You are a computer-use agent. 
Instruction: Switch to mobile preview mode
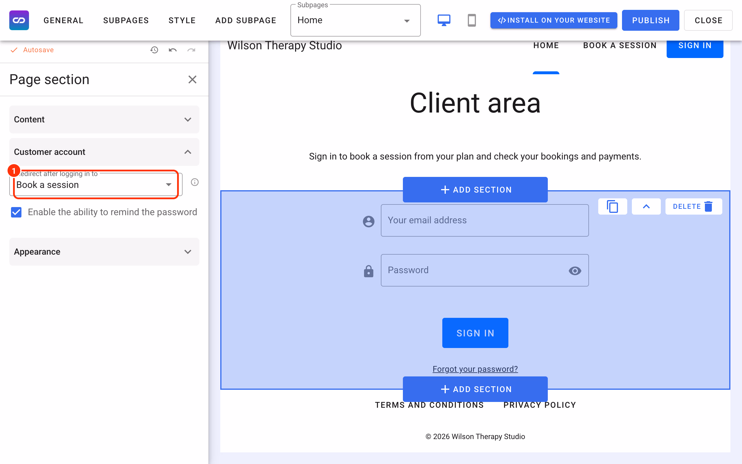point(472,20)
